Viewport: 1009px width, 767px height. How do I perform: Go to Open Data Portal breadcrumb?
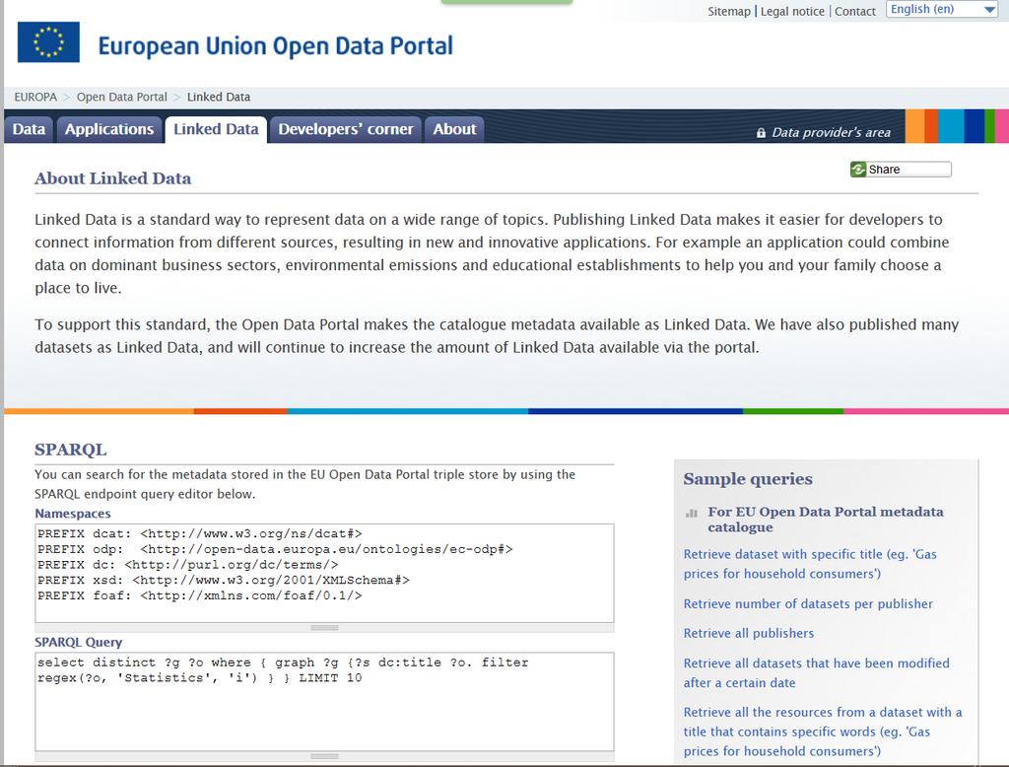coord(121,98)
